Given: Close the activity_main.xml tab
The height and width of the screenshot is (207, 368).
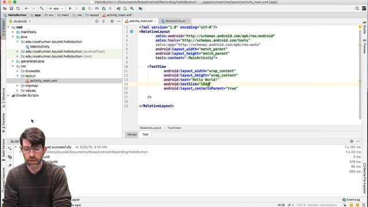Looking at the screenshot, I should click(x=155, y=21).
